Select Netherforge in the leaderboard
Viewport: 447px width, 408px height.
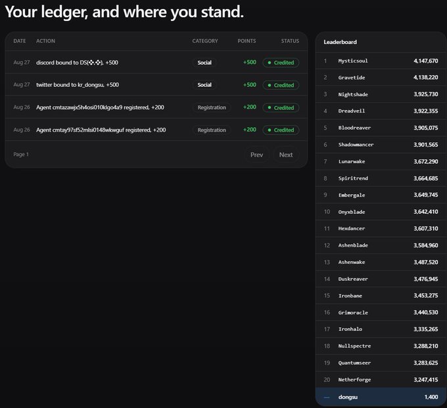(354, 380)
